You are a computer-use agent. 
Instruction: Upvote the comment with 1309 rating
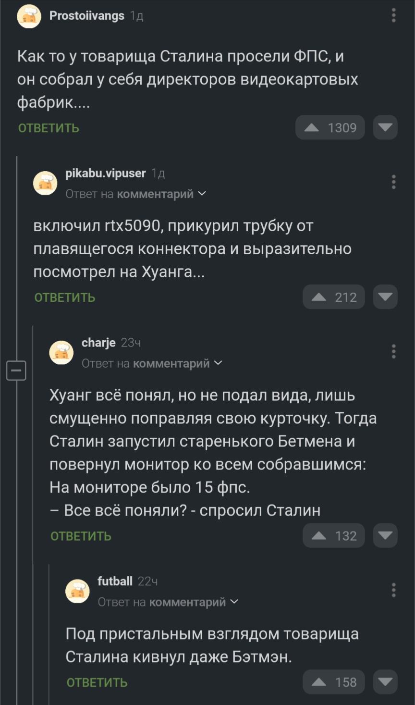coord(330,127)
